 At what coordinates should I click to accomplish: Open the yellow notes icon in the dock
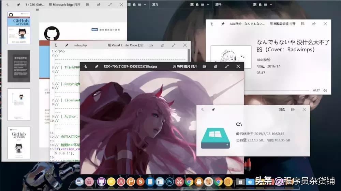111,182
